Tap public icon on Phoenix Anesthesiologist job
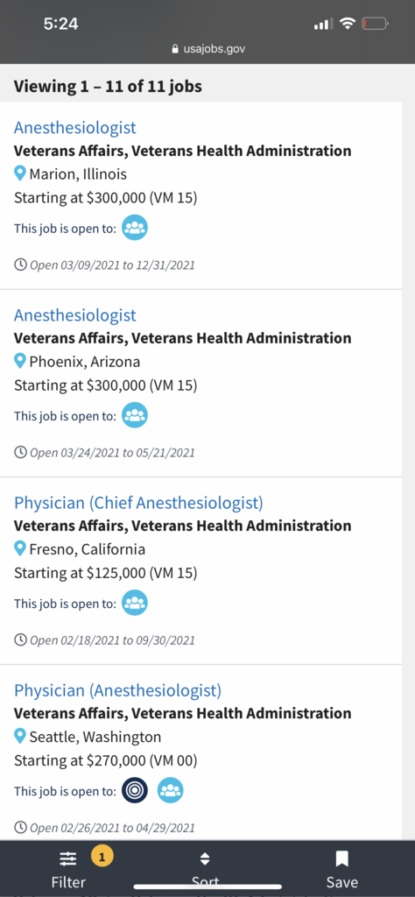The image size is (415, 897). point(135,415)
